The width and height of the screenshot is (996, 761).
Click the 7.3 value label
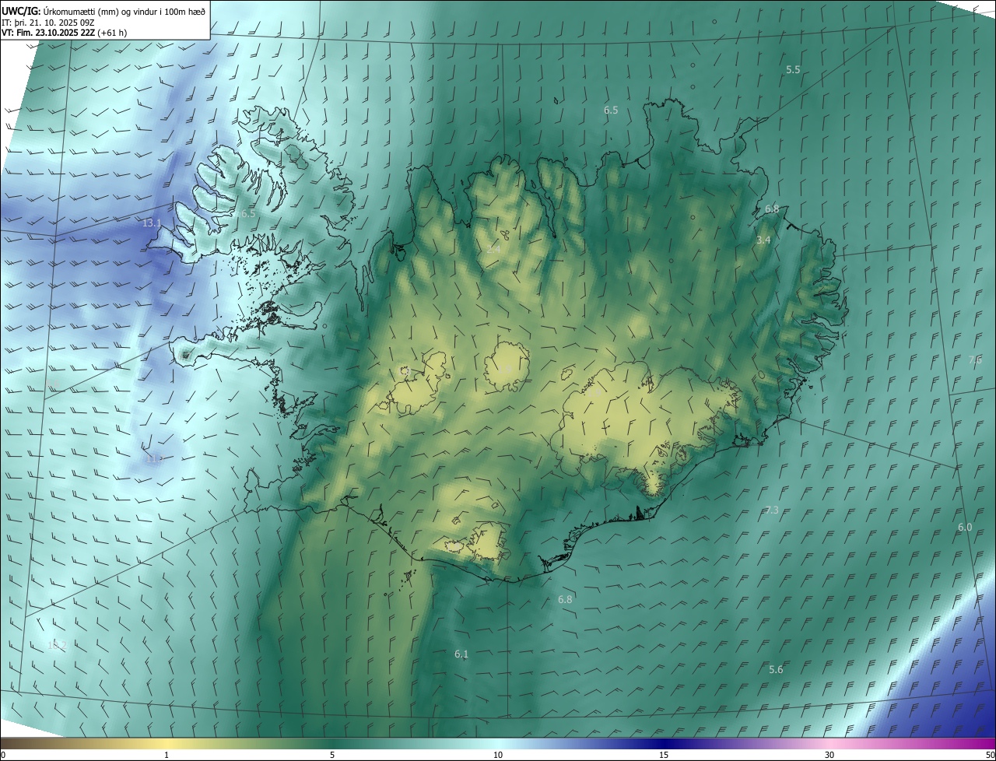[x=771, y=510]
